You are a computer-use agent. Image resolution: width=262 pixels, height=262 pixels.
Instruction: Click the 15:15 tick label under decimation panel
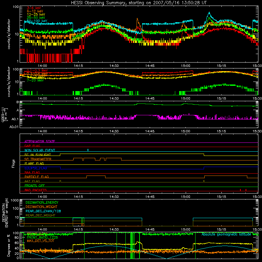[x=221, y=230]
